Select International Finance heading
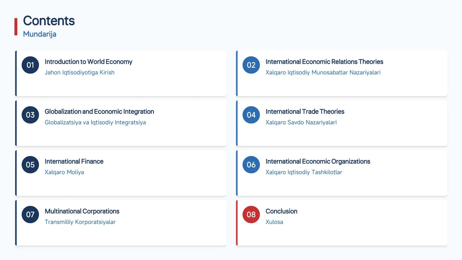462x260 pixels. [74, 161]
